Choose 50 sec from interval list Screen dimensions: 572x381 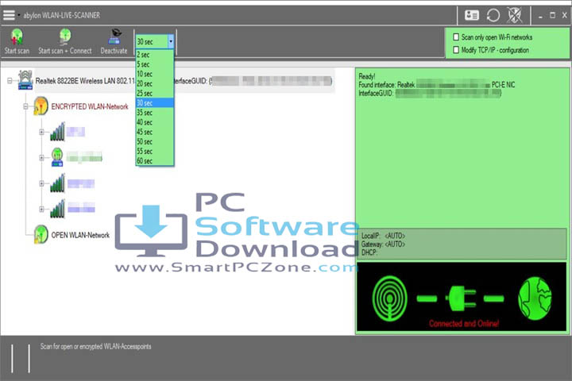[x=155, y=141]
